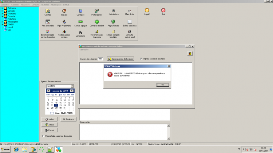Viewport: 273px width, 153px height.
Task: Go to previous month in calendar
Action: pos(48,91)
